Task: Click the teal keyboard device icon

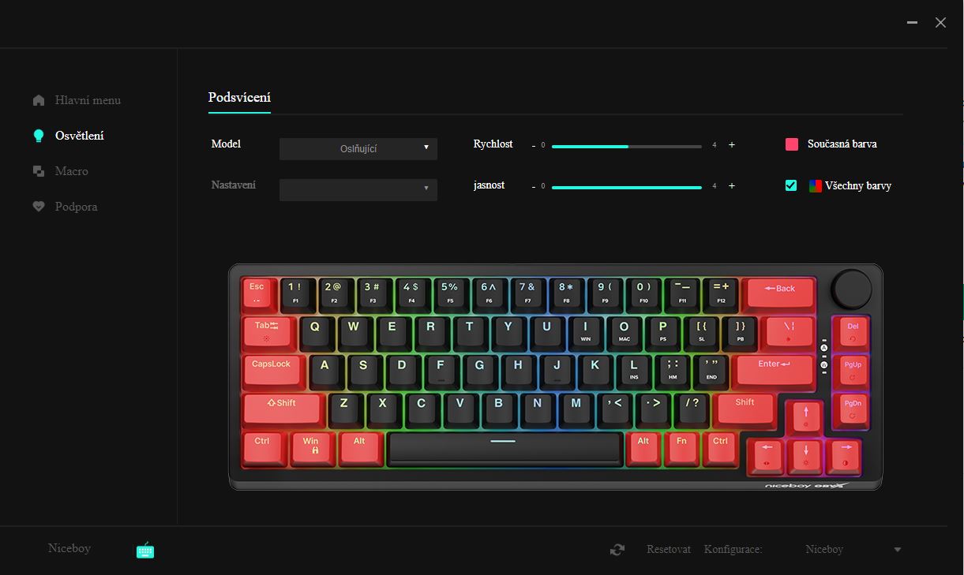Action: [x=145, y=551]
